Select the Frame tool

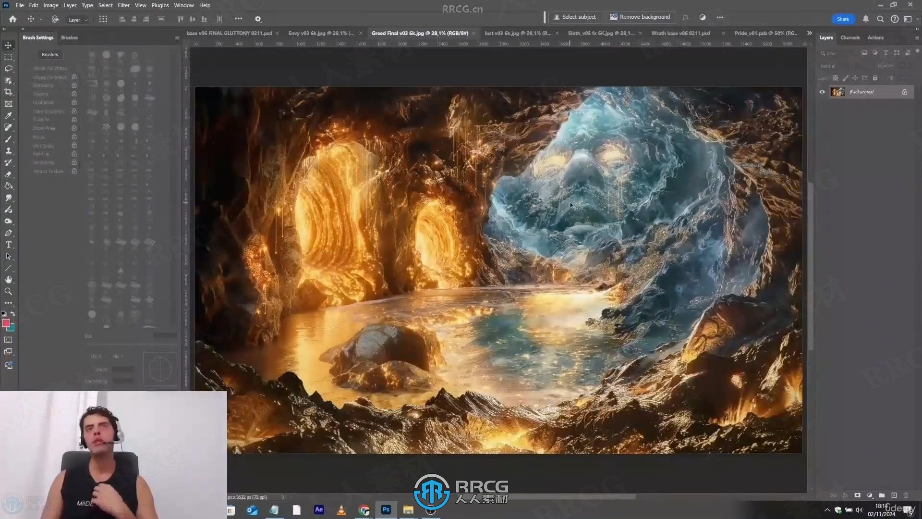9,104
